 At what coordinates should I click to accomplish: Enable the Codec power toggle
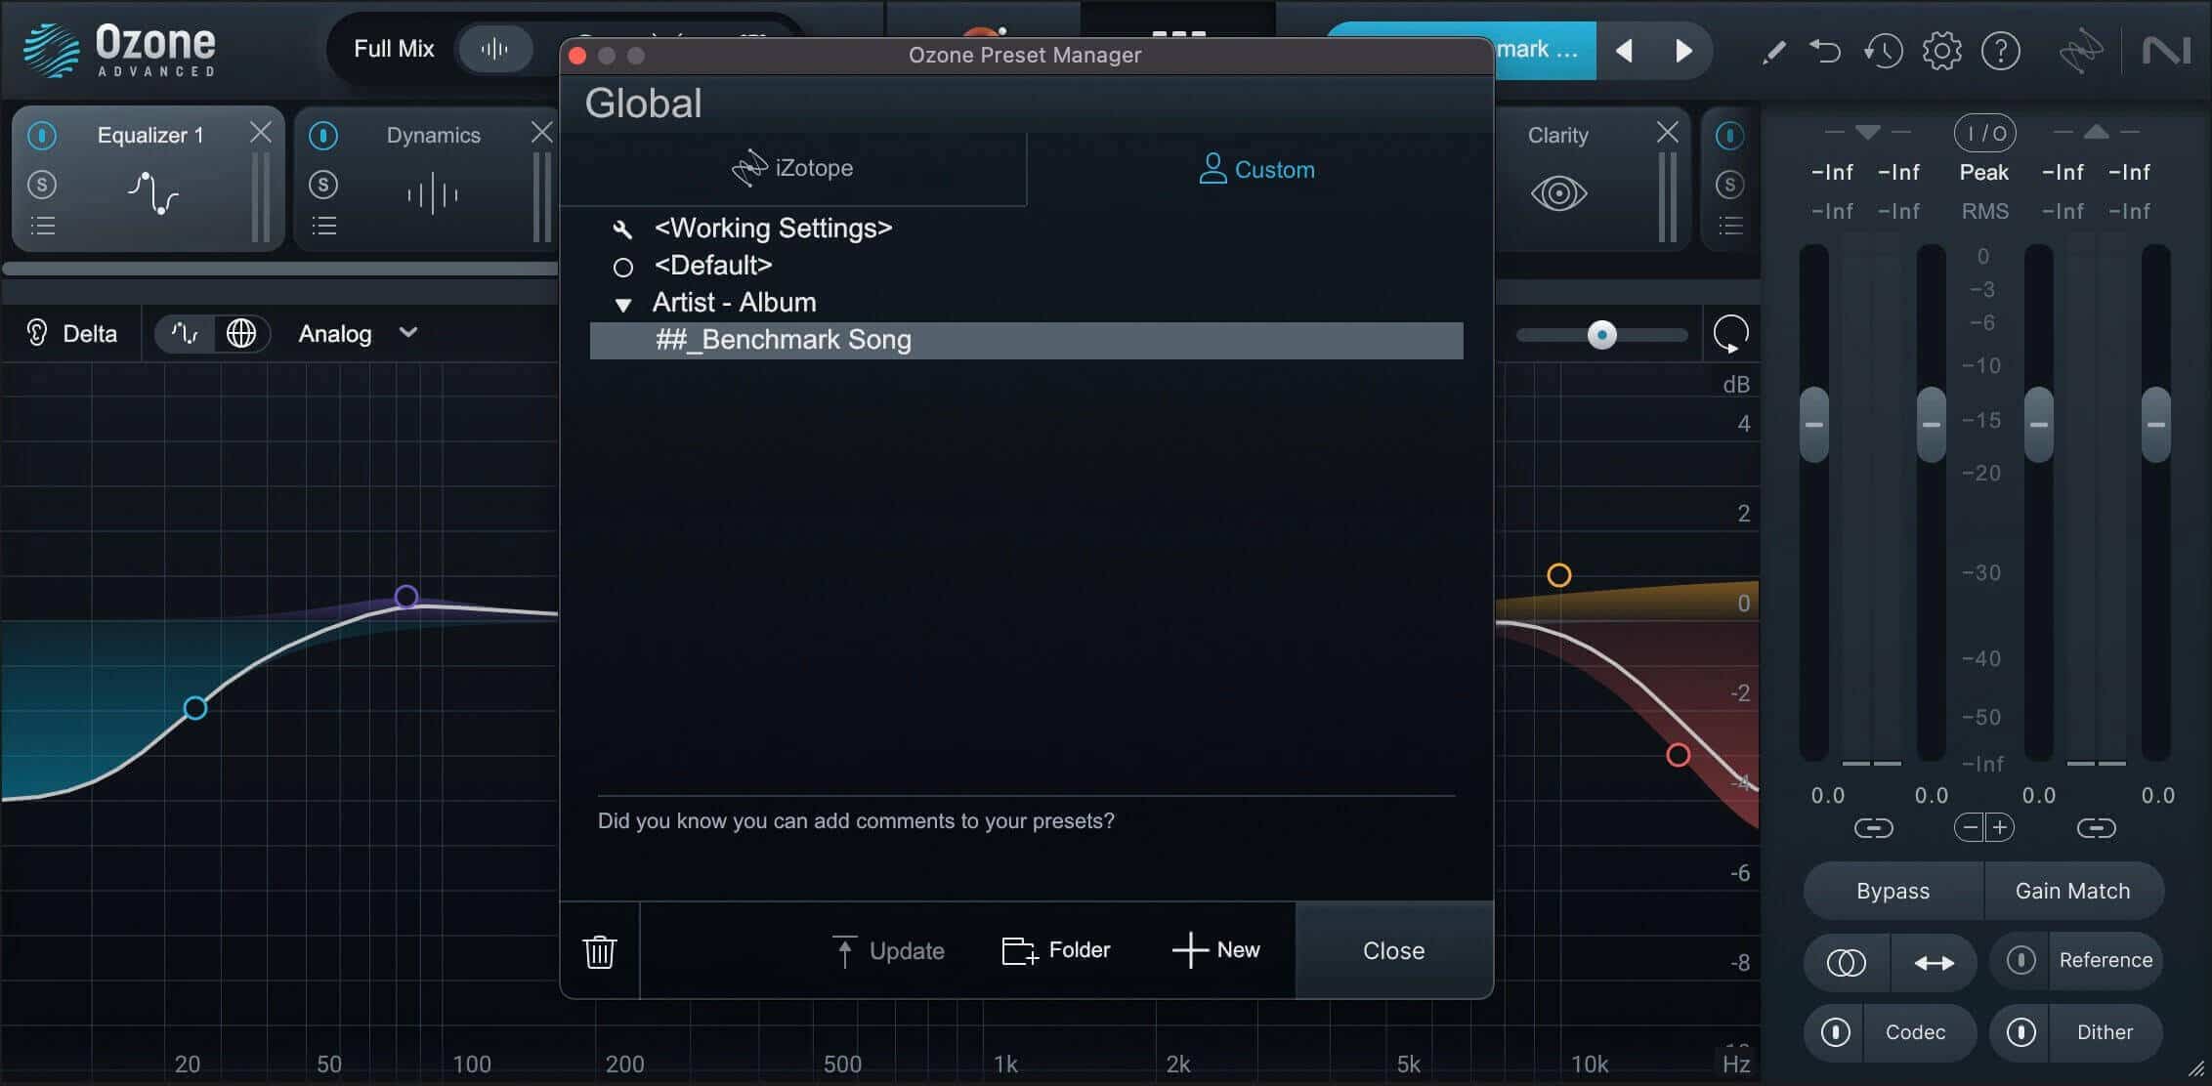pyautogui.click(x=1836, y=1032)
